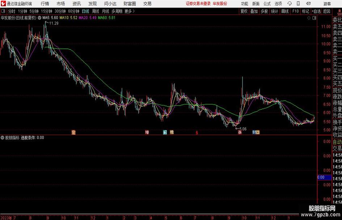The height and width of the screenshot is (220, 342).
Task: Click the 增 event marker
Action: click(x=147, y=132)
